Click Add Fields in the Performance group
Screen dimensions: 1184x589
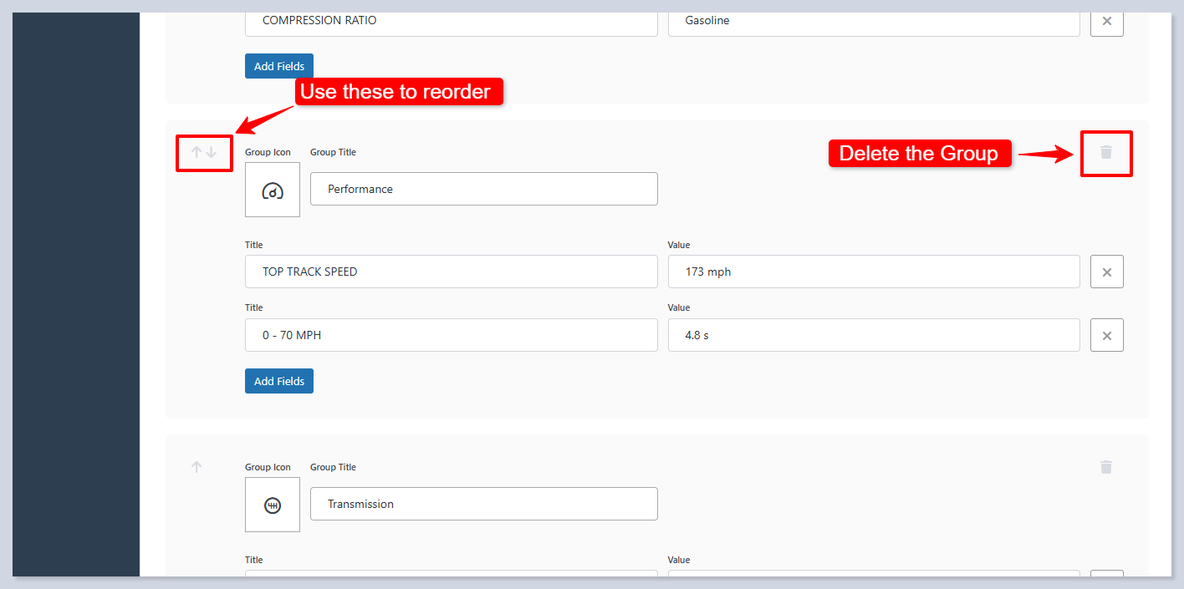[279, 381]
